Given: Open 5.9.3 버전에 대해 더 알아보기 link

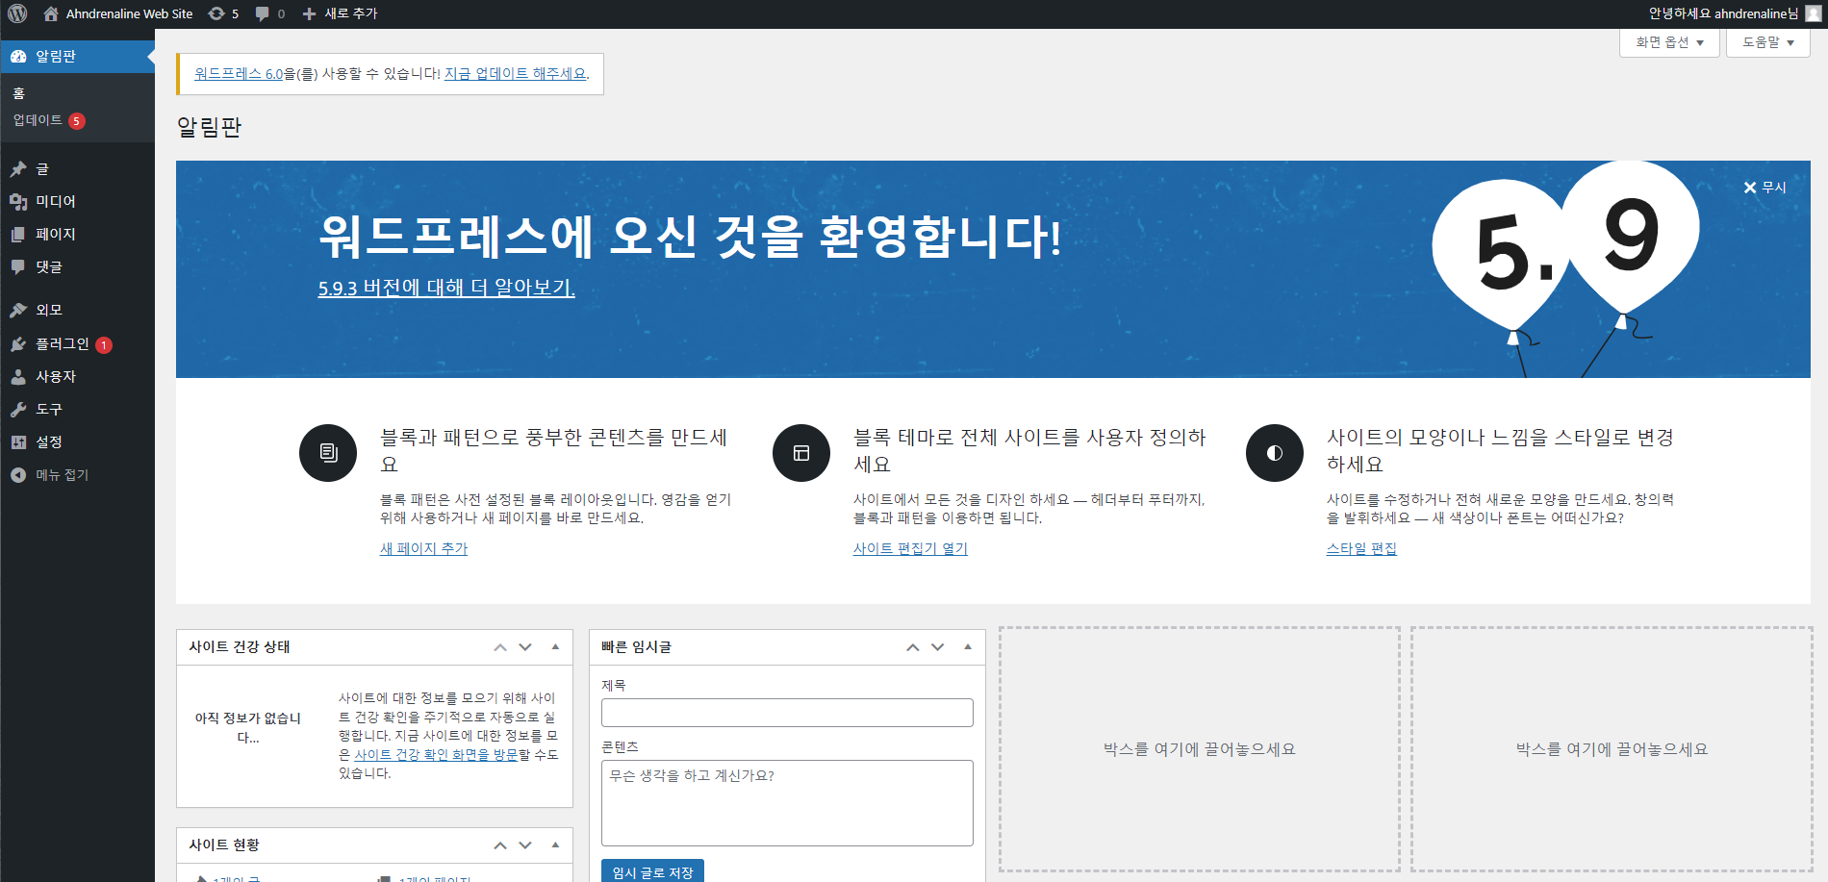Looking at the screenshot, I should [x=446, y=288].
